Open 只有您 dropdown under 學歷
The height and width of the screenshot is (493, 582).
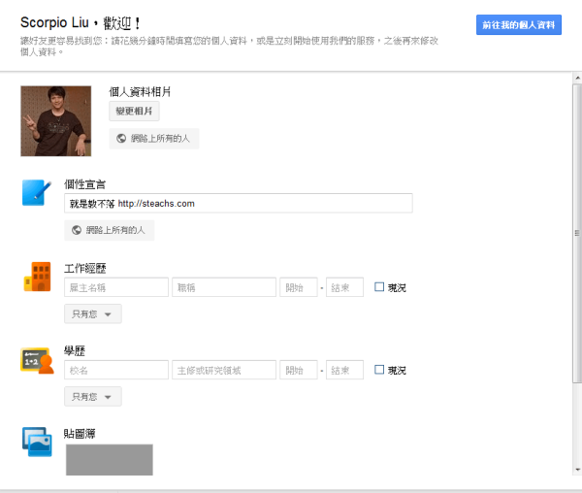93,397
